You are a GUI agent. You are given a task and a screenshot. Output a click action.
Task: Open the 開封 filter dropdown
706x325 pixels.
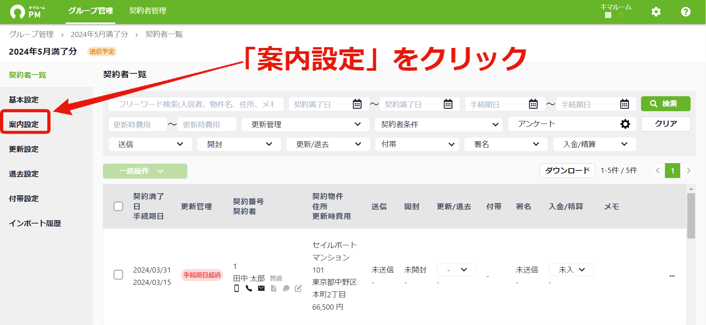(239, 144)
